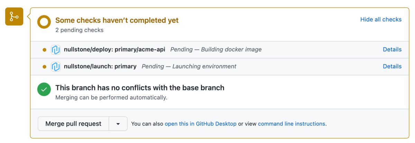View command line instructions
Image resolution: width=415 pixels, height=143 pixels.
click(291, 124)
